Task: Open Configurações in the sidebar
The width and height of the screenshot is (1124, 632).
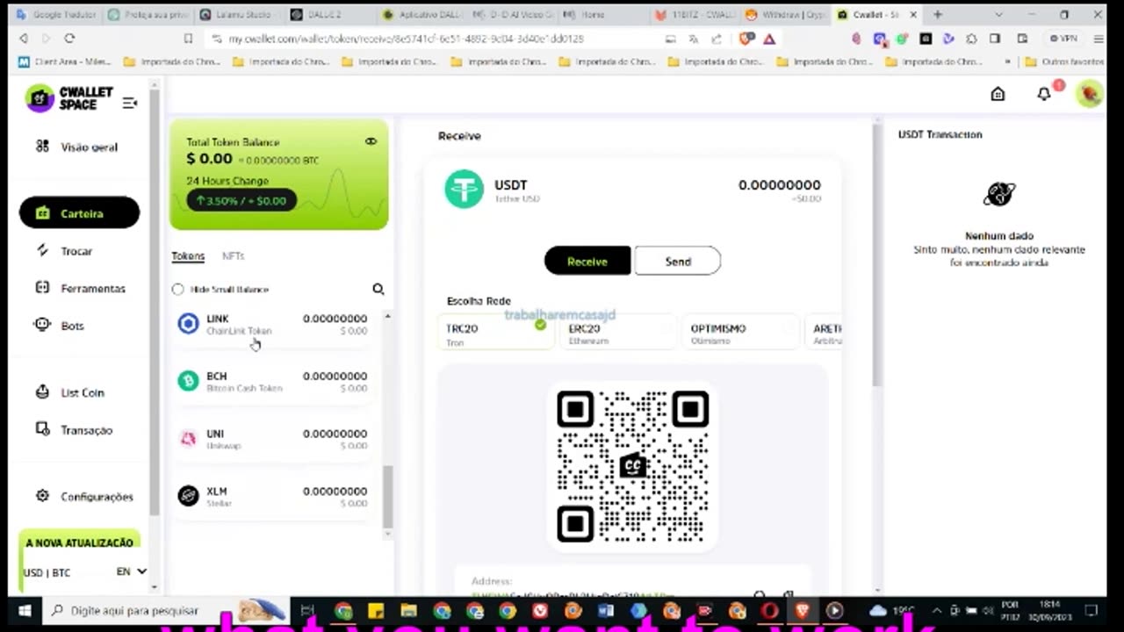Action: [x=84, y=497]
